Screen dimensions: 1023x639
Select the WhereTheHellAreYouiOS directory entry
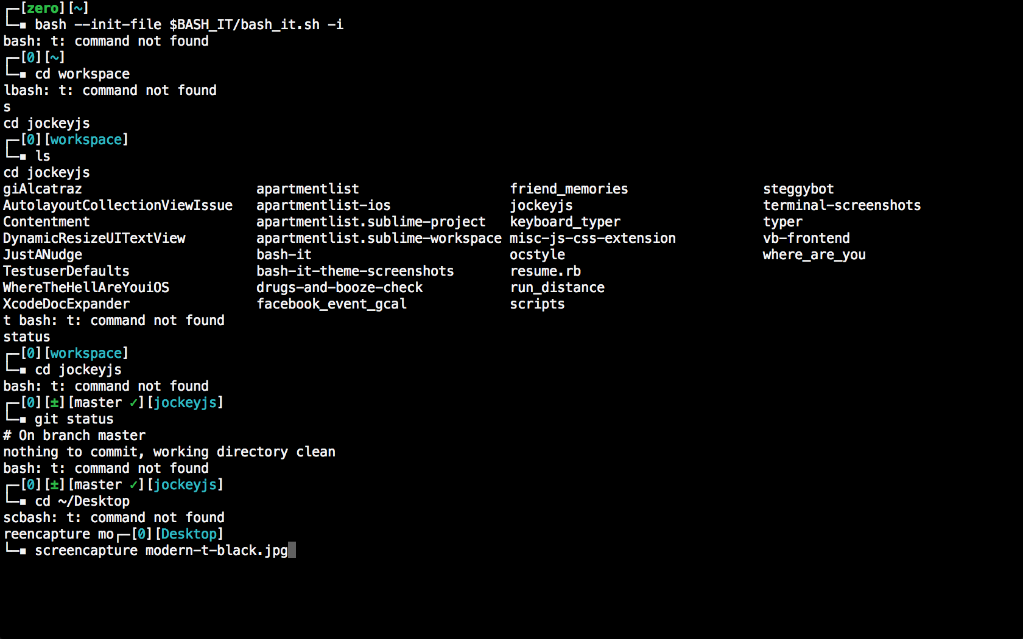86,287
